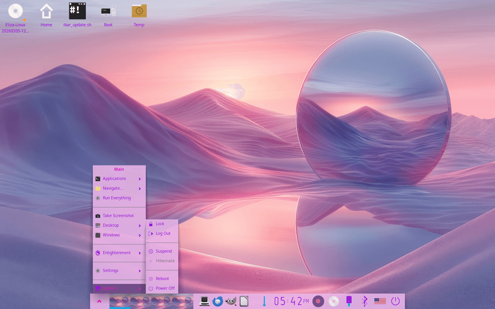Screen dimensions: 495x309
Task: Click the power button in the system tray
Action: (395, 301)
